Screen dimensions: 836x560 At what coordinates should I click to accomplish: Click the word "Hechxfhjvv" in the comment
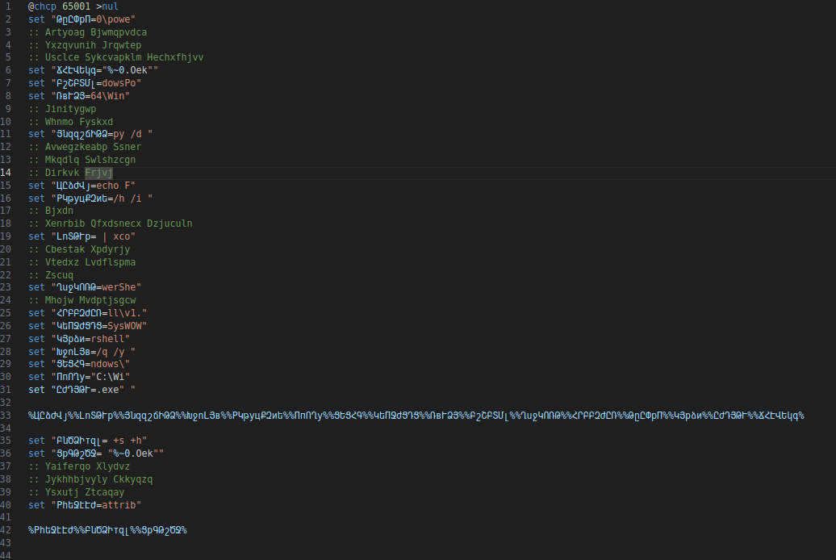(175, 57)
